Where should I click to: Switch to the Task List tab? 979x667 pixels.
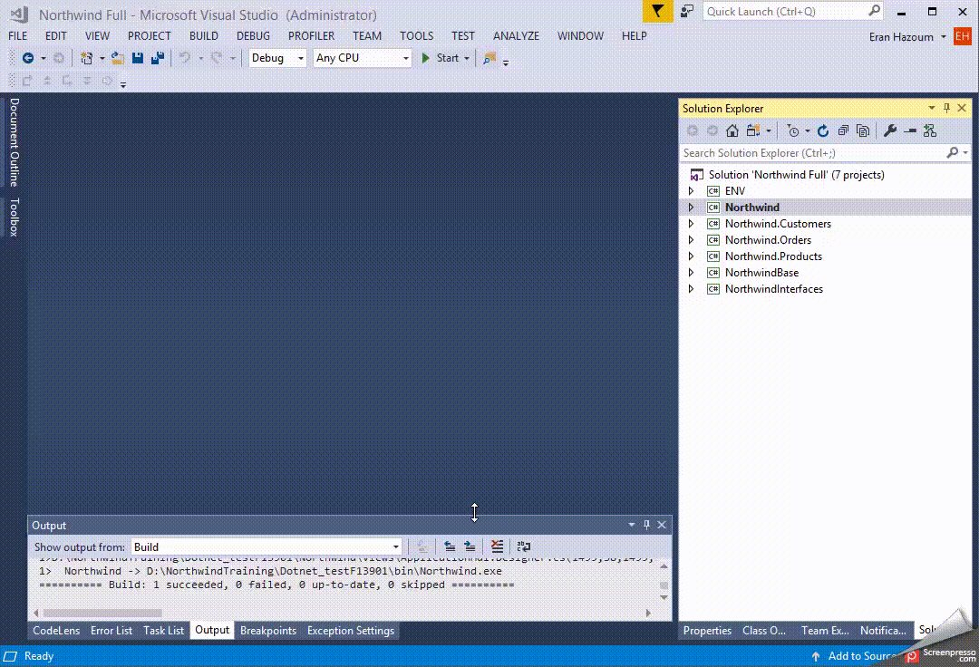[x=163, y=631]
